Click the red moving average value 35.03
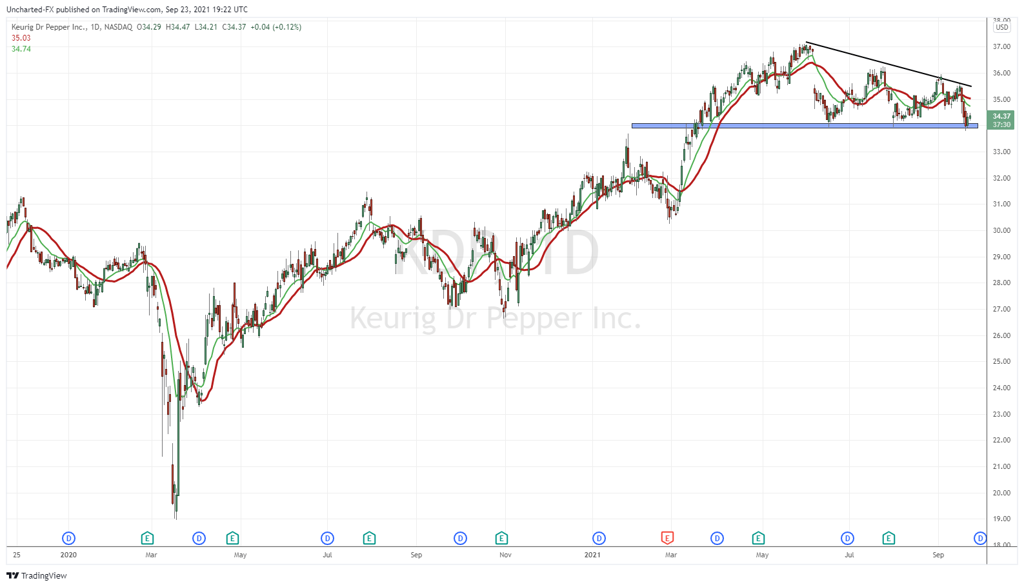The width and height of the screenshot is (1024, 587). tap(21, 38)
